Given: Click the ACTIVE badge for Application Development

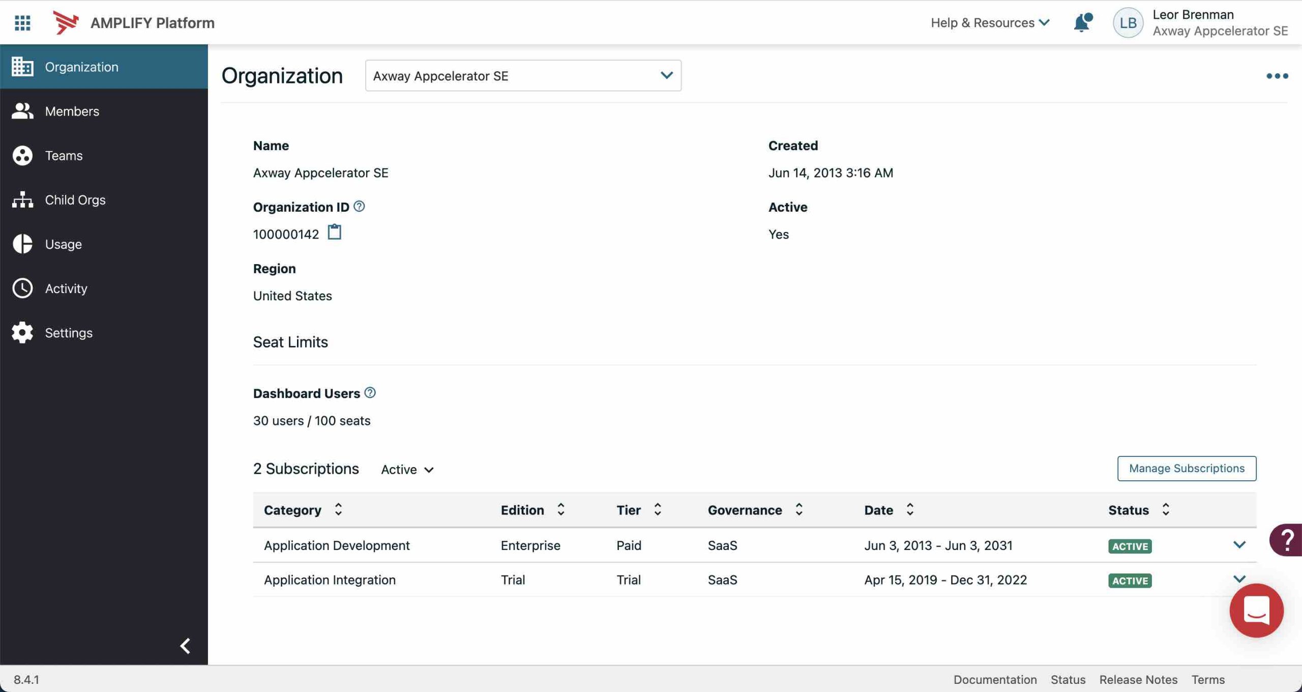Looking at the screenshot, I should tap(1130, 546).
